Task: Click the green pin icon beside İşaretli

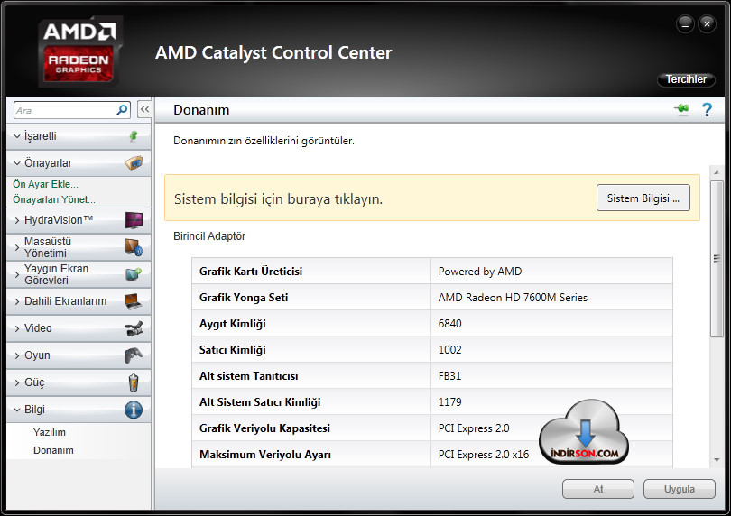Action: [x=134, y=136]
